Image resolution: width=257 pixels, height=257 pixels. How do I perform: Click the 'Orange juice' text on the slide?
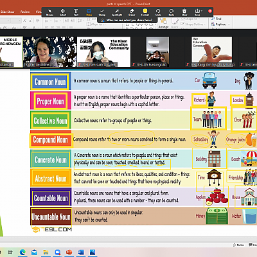(235, 140)
